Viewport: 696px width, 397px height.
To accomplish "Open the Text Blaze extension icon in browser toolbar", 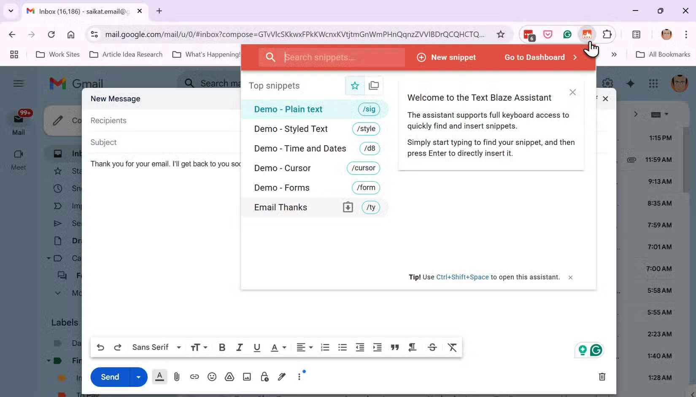I will tap(587, 34).
